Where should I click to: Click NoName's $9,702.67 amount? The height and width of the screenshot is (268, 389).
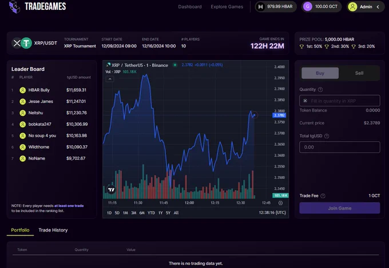[x=76, y=158]
